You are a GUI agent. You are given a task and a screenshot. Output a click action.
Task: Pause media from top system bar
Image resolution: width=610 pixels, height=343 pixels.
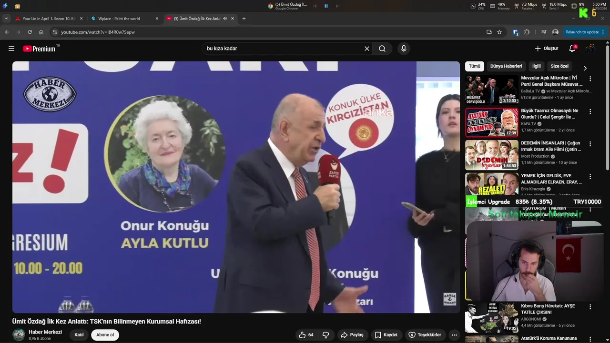point(326,6)
